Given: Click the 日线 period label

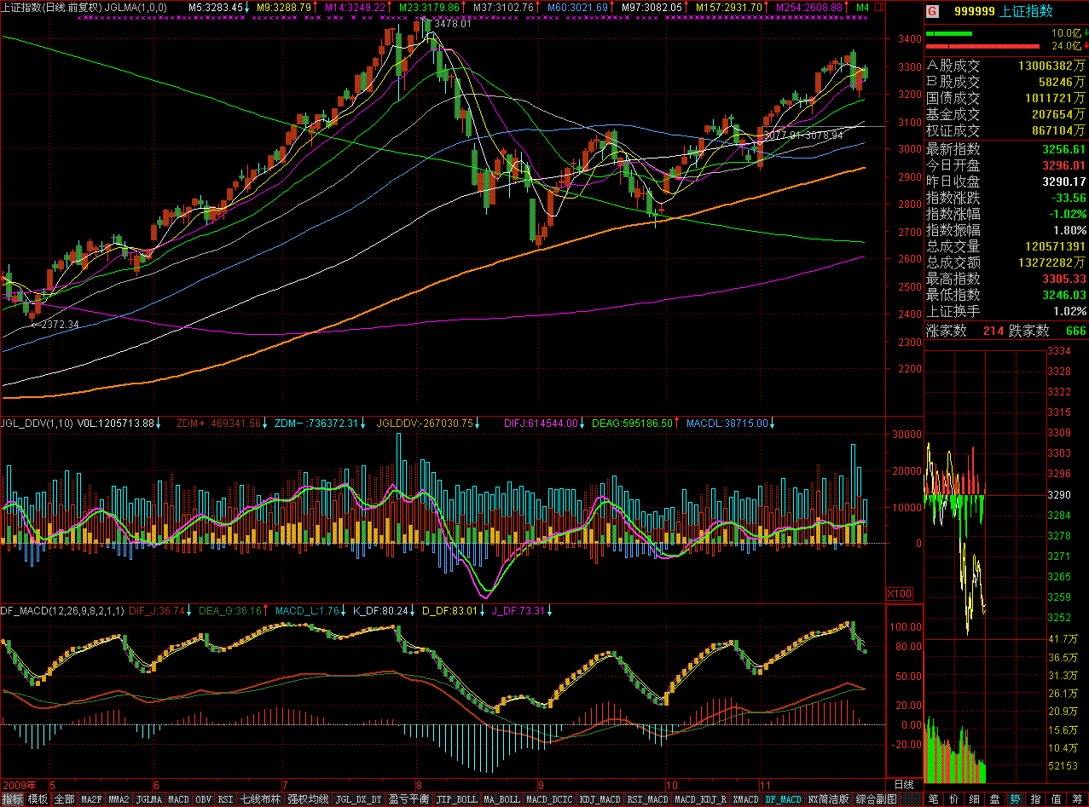Looking at the screenshot, I should tap(904, 784).
